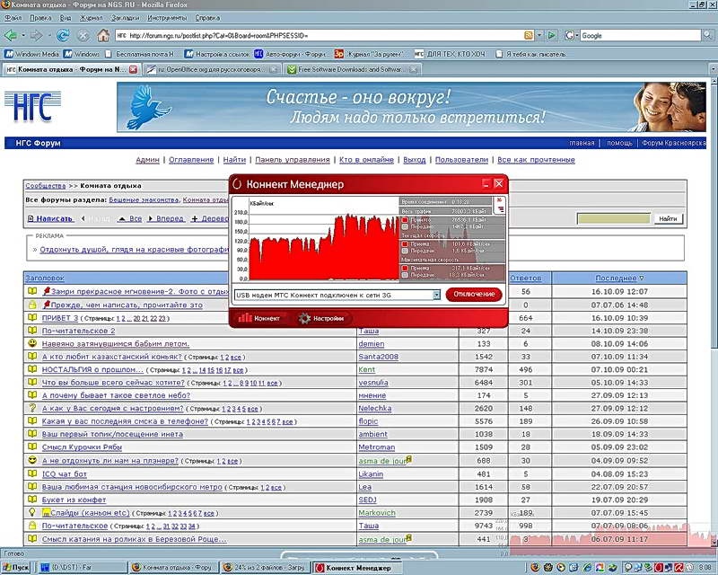Click the Back arrow in Firefox toolbar
Screen dimensions: 718x575
point(11,35)
